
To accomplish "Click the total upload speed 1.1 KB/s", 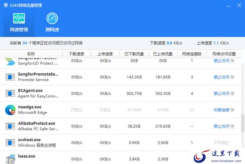I will point(221,43).
